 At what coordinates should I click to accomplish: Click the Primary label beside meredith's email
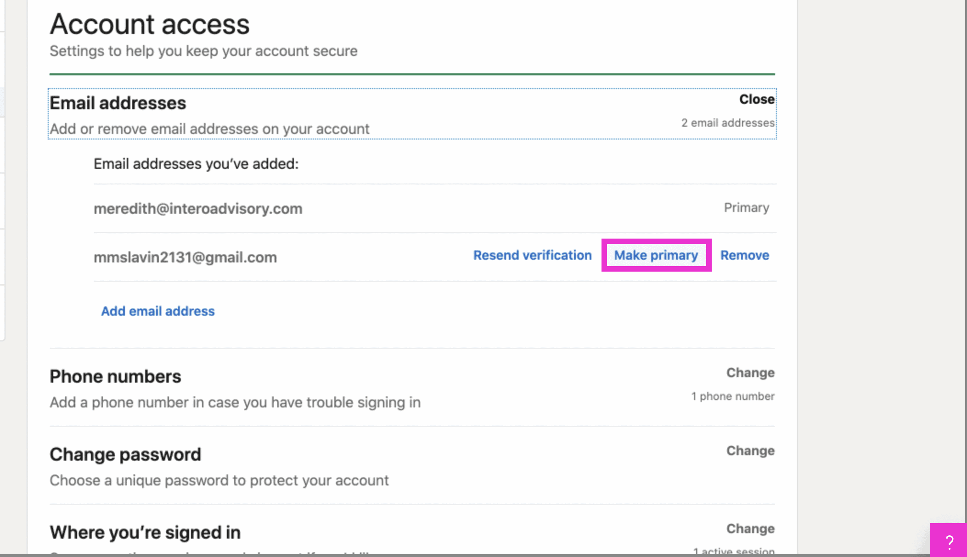(x=746, y=208)
